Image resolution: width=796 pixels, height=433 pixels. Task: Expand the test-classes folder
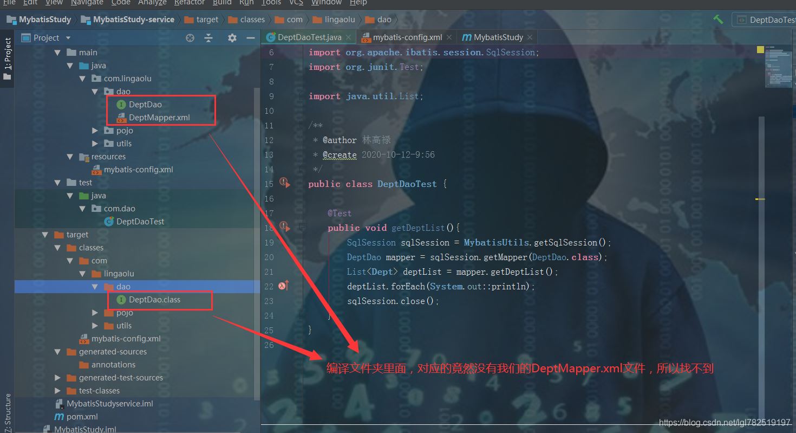click(x=58, y=391)
